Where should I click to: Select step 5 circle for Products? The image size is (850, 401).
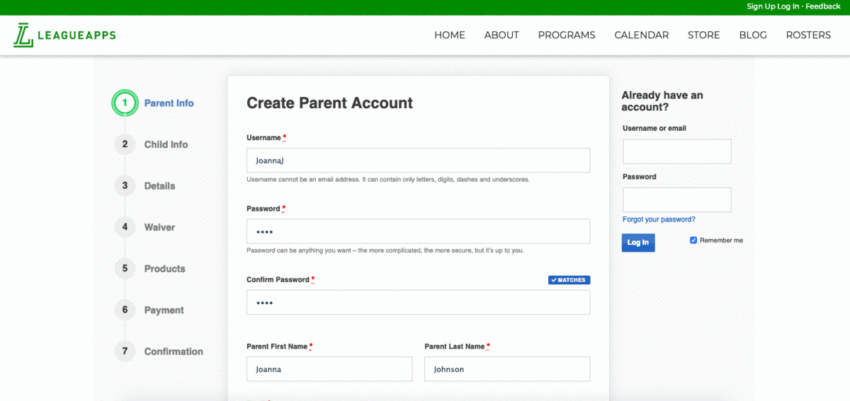coord(125,269)
